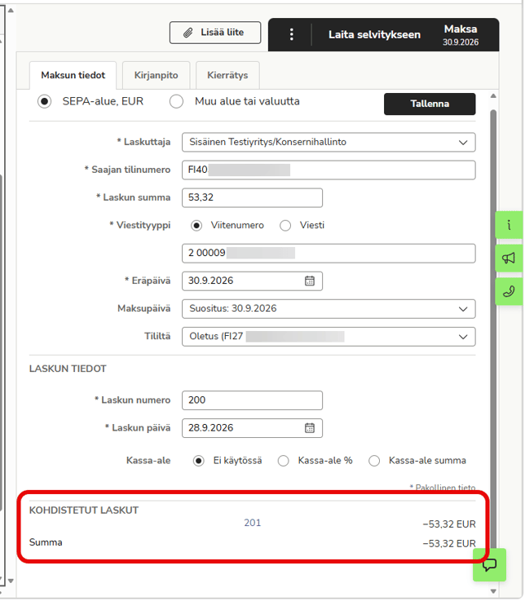Screen dimensions: 525x601
Task: Open the chat bubble icon
Action: click(489, 564)
